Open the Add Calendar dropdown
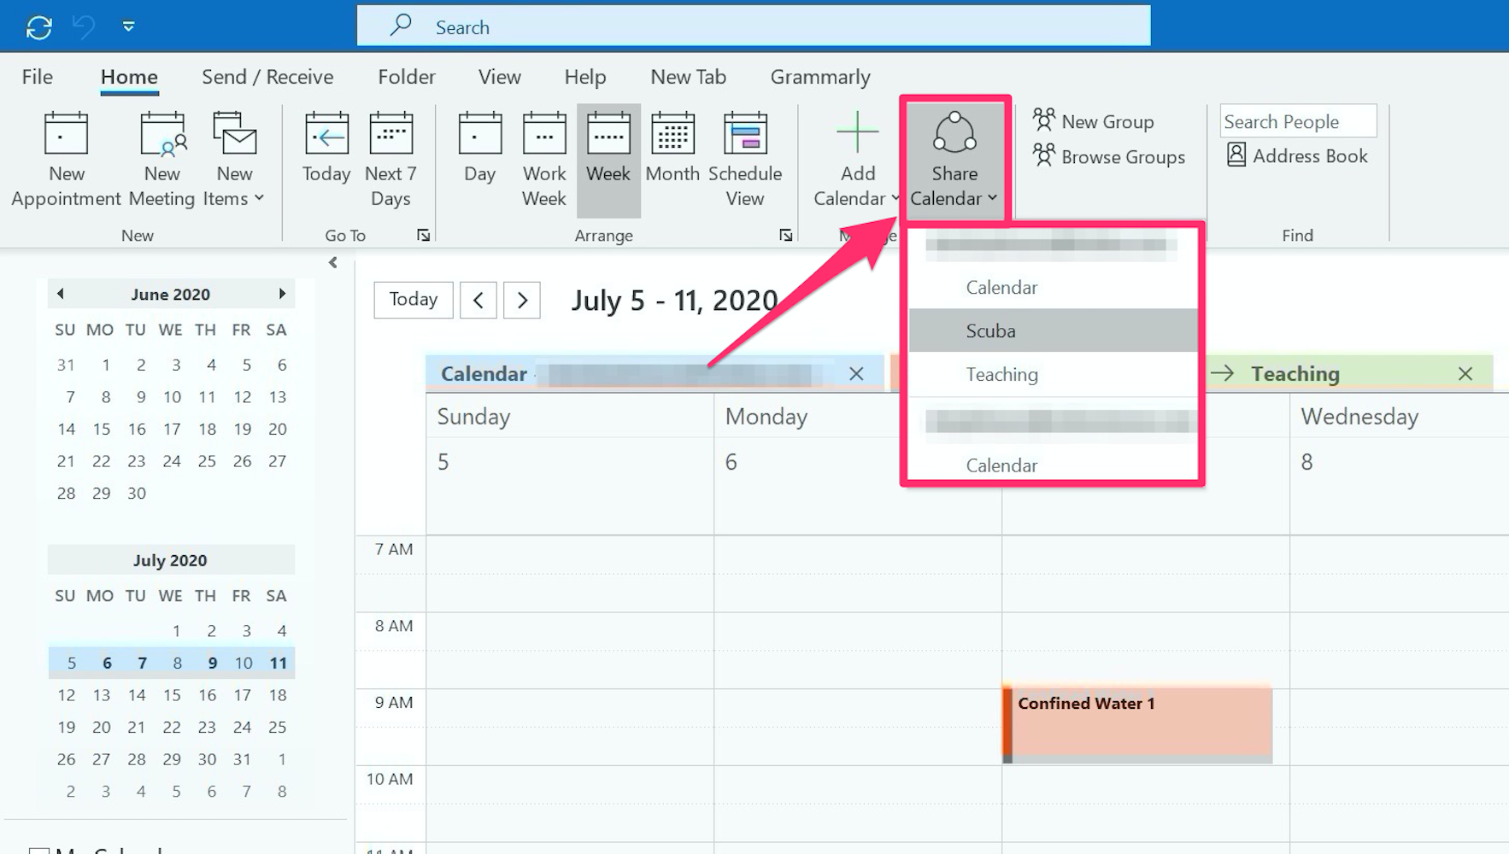Image resolution: width=1509 pixels, height=854 pixels. [x=857, y=161]
